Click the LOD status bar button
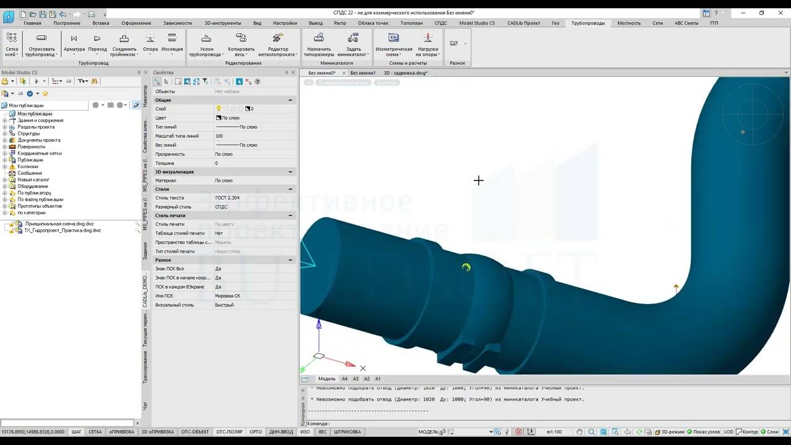The width and height of the screenshot is (791, 445). (x=729, y=432)
